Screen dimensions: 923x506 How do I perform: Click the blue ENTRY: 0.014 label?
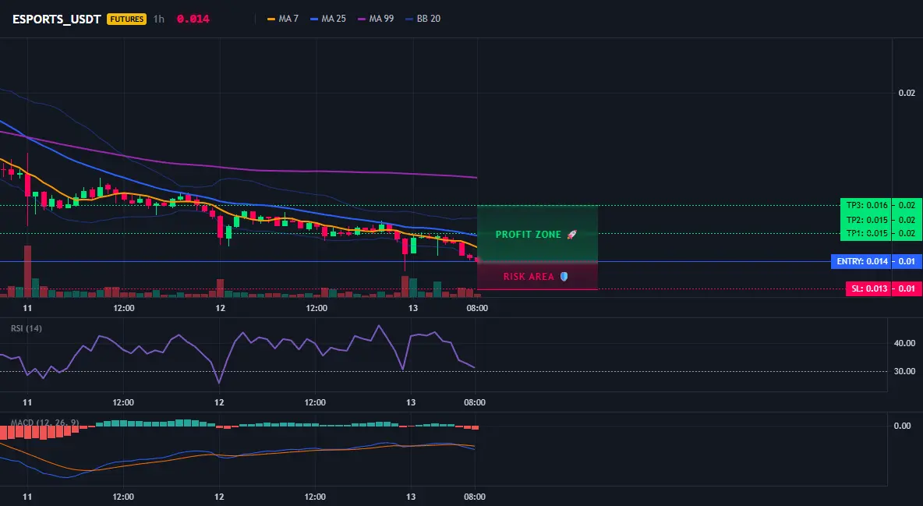[x=861, y=261]
